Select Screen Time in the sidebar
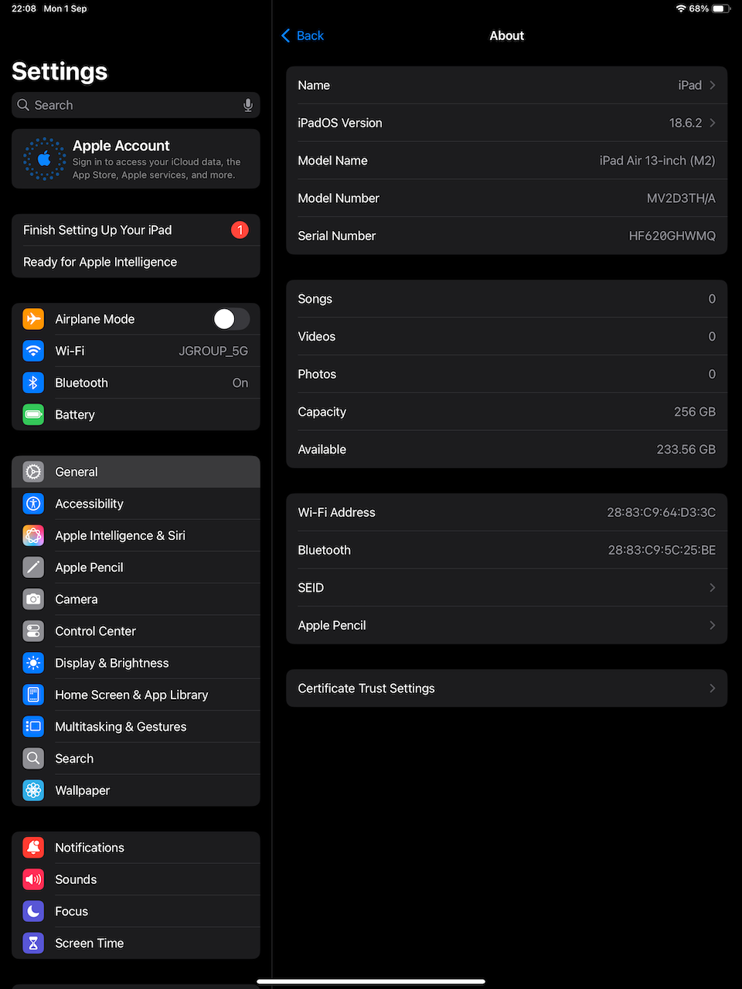The width and height of the screenshot is (742, 989). pos(136,943)
